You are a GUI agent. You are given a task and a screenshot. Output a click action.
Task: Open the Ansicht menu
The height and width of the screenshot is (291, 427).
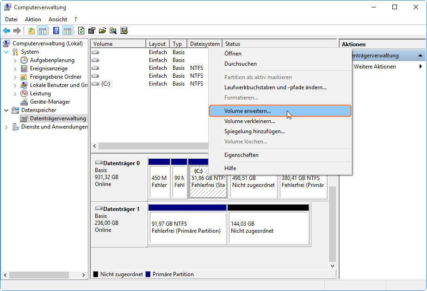(x=58, y=19)
